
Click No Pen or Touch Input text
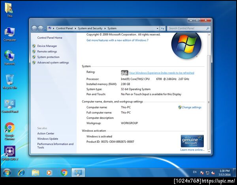151,94
